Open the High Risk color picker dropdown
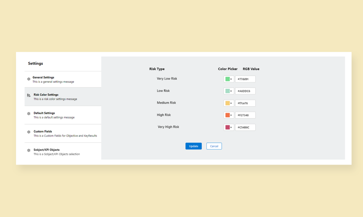Image resolution: width=363 pixels, height=217 pixels. [231, 115]
